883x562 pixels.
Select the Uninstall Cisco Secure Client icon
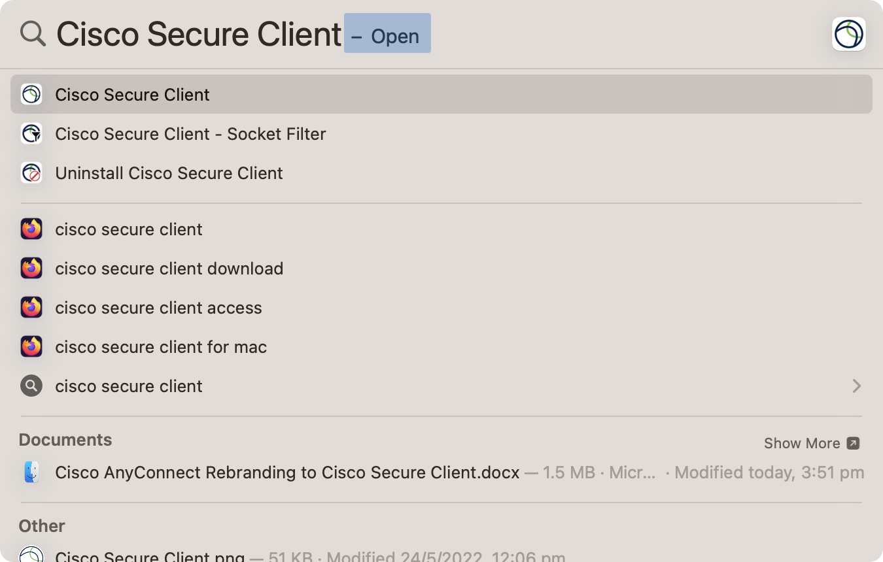31,173
